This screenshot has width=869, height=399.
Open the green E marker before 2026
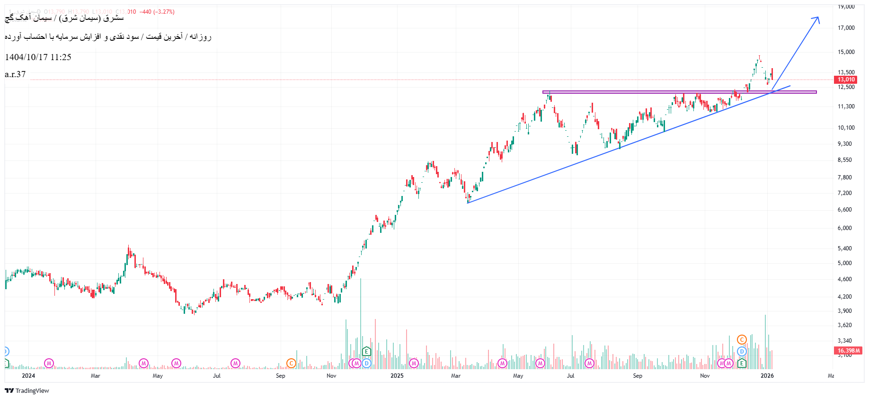point(742,364)
